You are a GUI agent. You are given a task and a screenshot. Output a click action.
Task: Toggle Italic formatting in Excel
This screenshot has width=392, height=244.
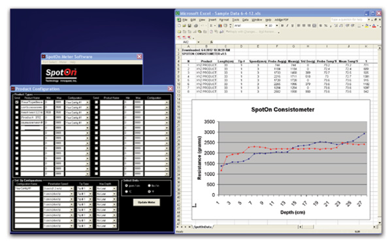coord(287,26)
